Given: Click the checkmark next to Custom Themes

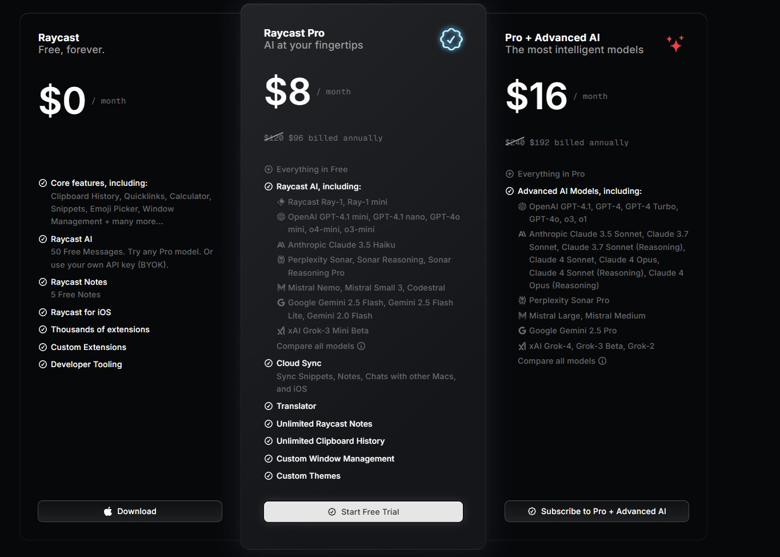Looking at the screenshot, I should click(269, 476).
